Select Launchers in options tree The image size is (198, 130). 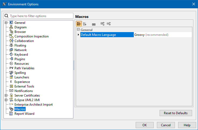click(22, 77)
